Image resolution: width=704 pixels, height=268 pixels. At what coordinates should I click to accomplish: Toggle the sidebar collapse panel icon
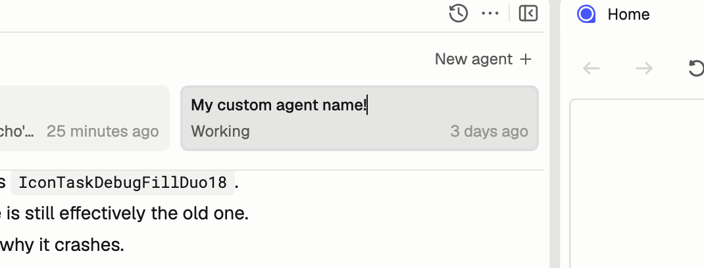tap(528, 13)
